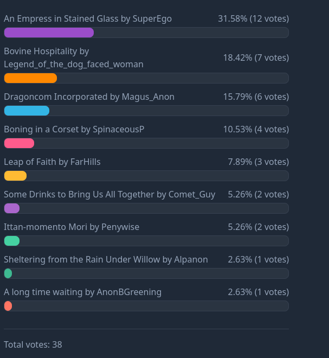Click the orange Bovine Hospitality progress bar
The height and width of the screenshot is (358, 329).
pyautogui.click(x=30, y=78)
